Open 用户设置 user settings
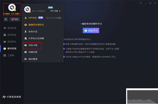158x104 pixels. click(x=54, y=11)
